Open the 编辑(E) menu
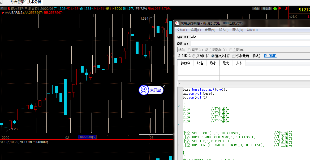The width and height of the screenshot is (310, 160). tap(196, 30)
